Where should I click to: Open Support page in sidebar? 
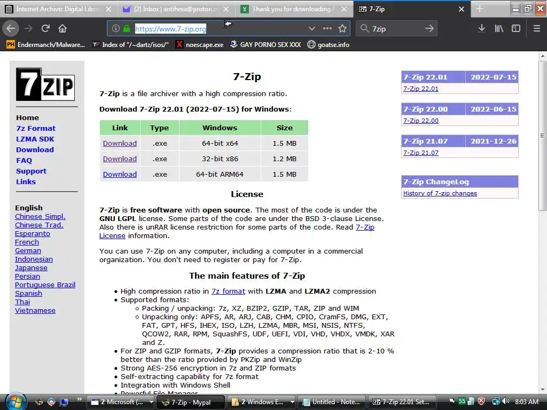point(31,171)
